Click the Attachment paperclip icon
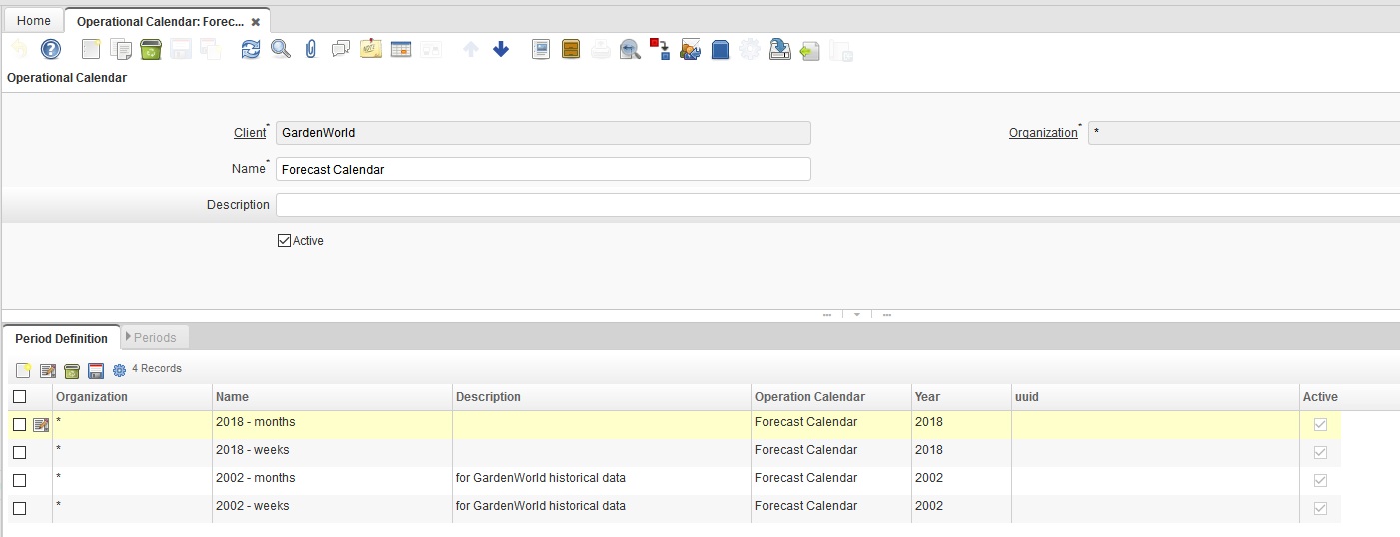Image resolution: width=1400 pixels, height=537 pixels. (x=311, y=49)
